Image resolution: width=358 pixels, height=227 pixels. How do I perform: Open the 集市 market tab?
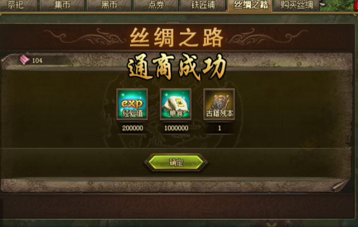62,5
